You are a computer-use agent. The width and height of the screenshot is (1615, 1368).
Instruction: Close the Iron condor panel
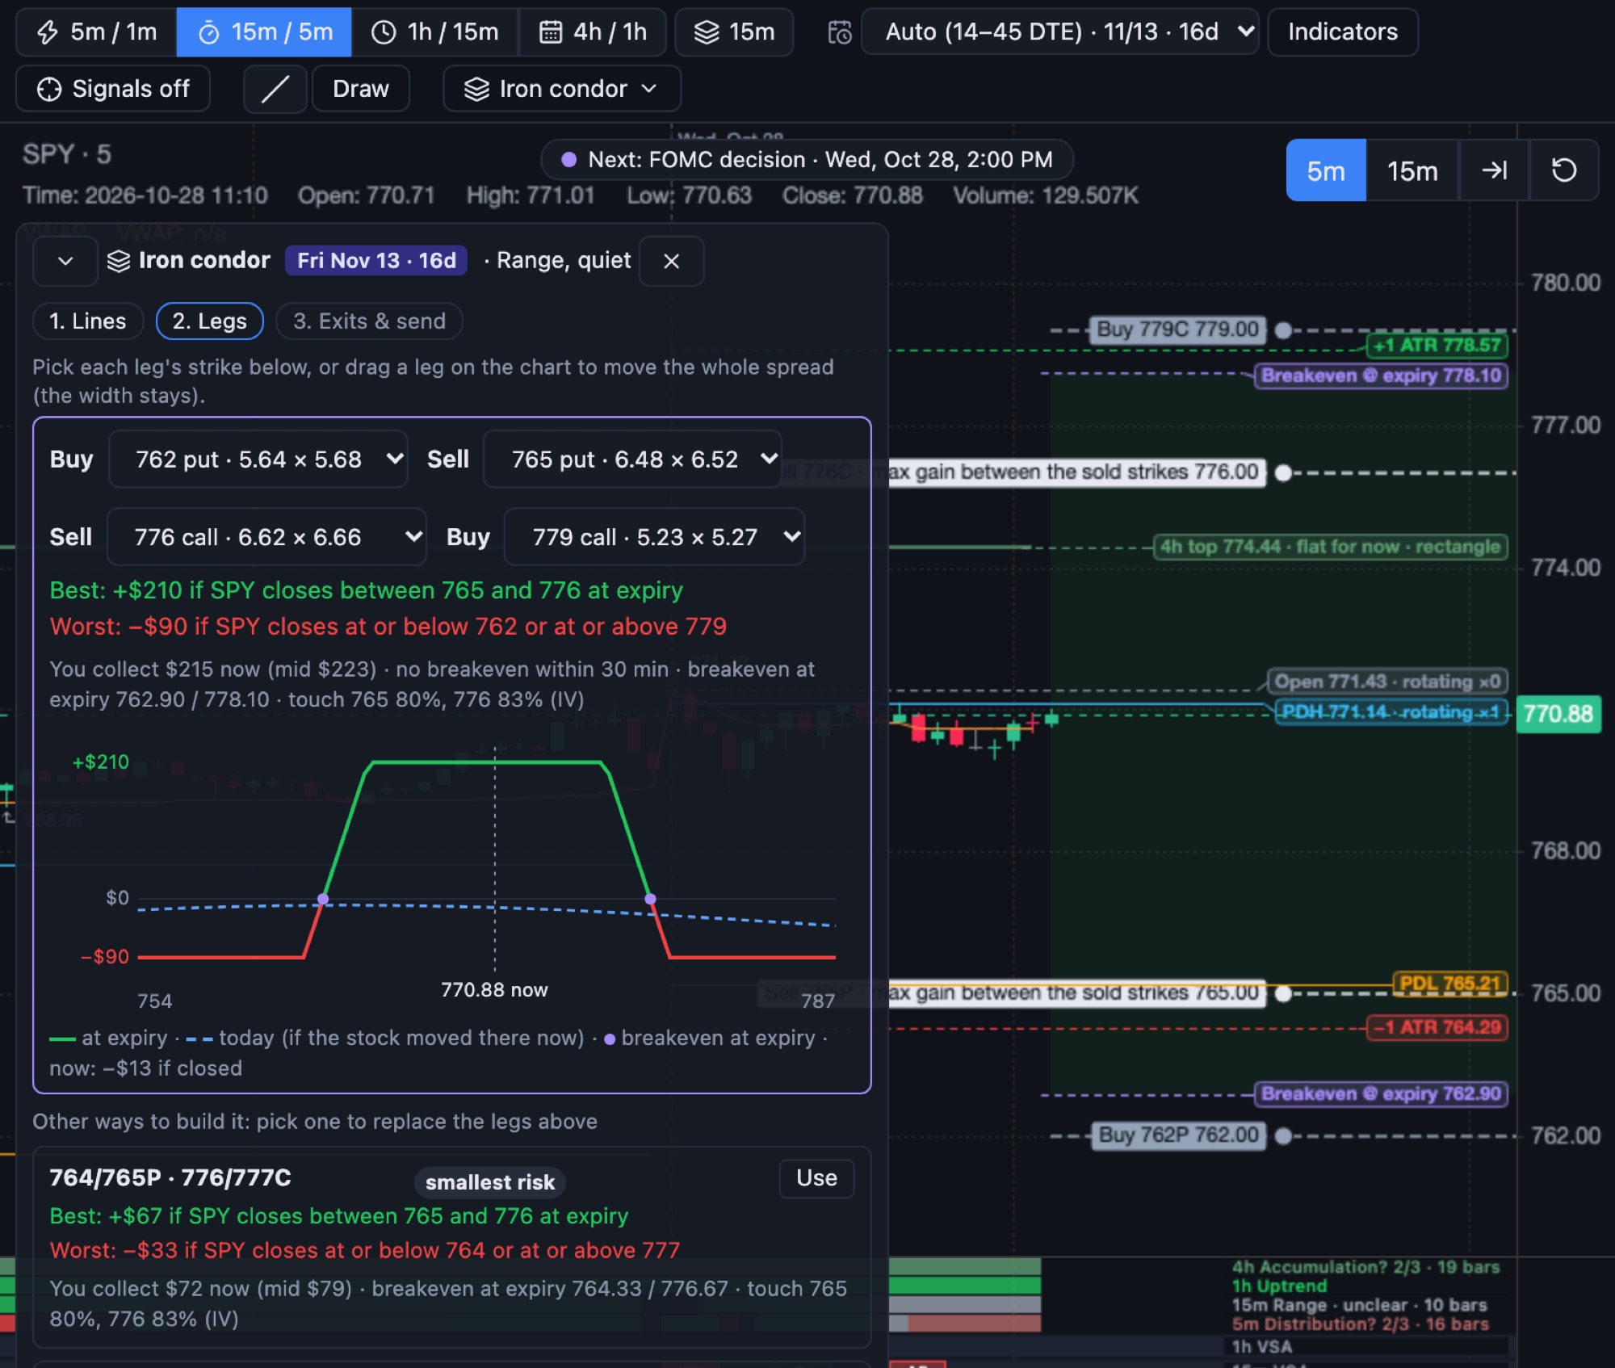[671, 261]
